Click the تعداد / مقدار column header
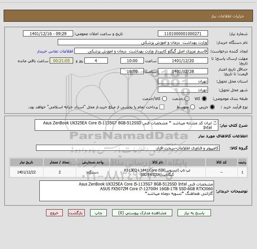The image size is (257, 249). coord(60,162)
